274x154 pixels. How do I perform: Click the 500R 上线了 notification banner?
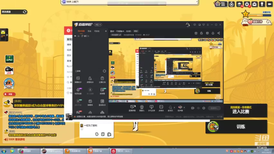(x=130, y=2)
